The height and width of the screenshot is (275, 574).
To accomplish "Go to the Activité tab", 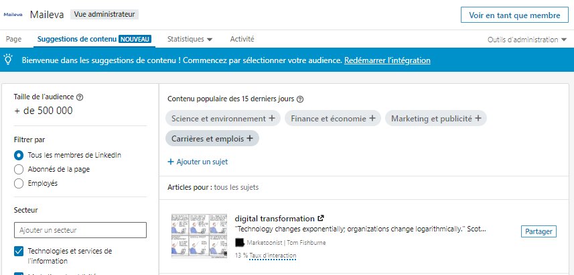I will point(242,39).
